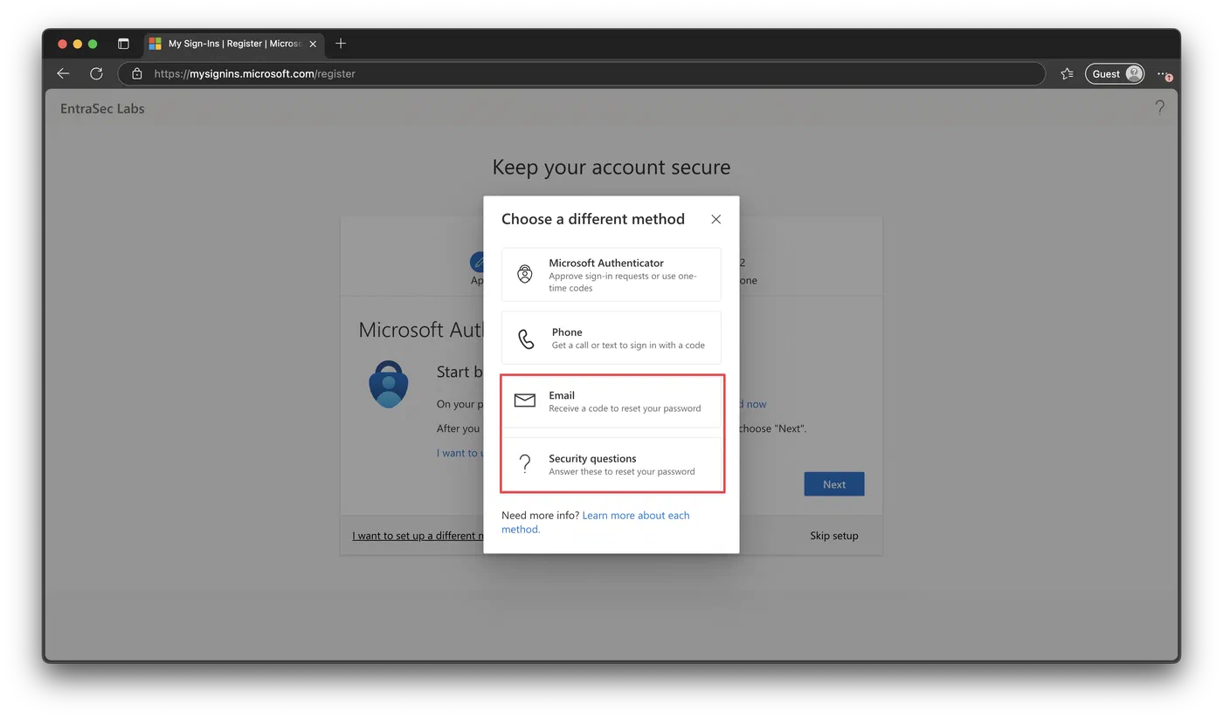Click the help question mark icon
Screen dimensions: 1223x719
(1159, 107)
